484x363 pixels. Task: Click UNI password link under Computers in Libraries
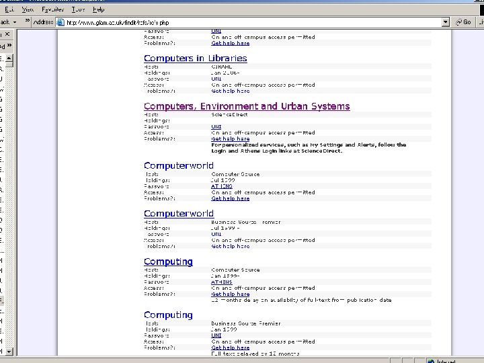(x=216, y=79)
